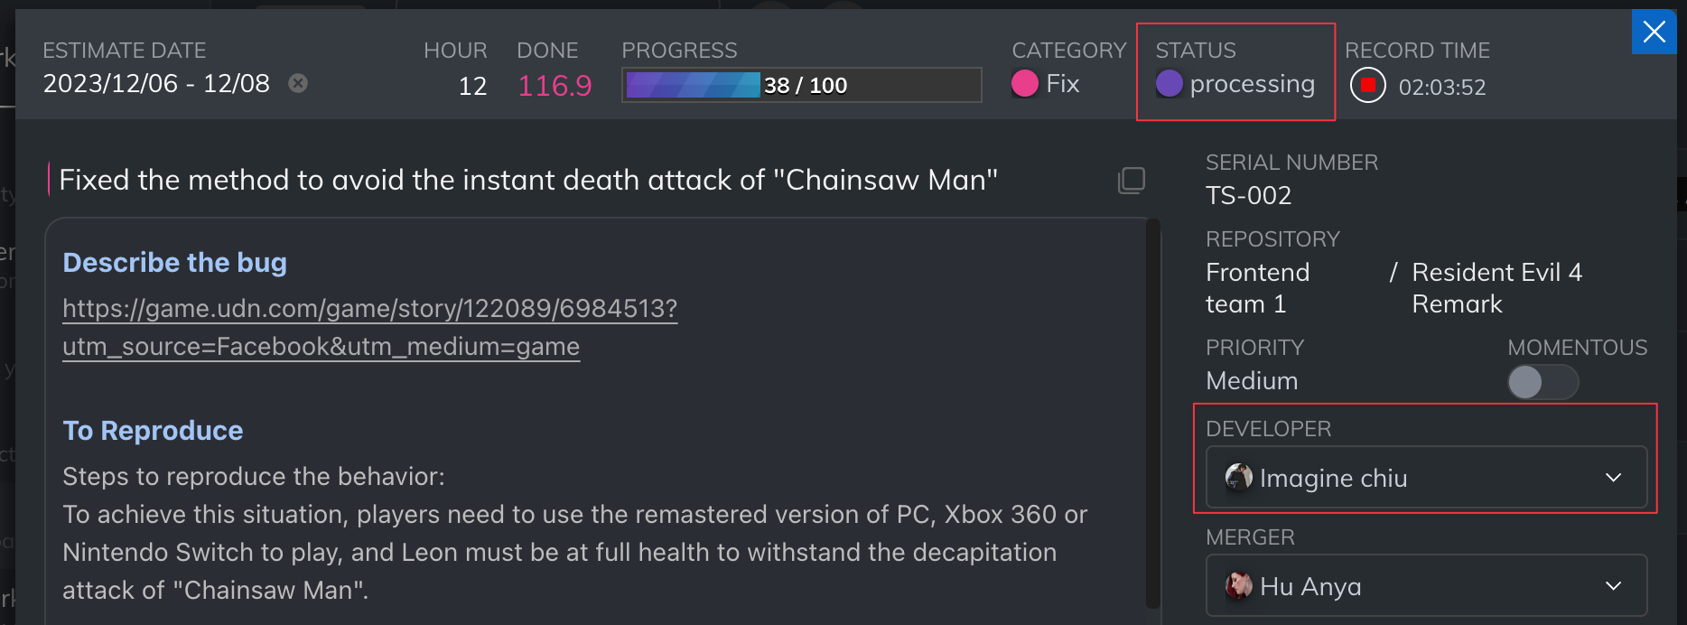The height and width of the screenshot is (625, 1687).
Task: Open the game.udn.com story link
Action: (369, 309)
